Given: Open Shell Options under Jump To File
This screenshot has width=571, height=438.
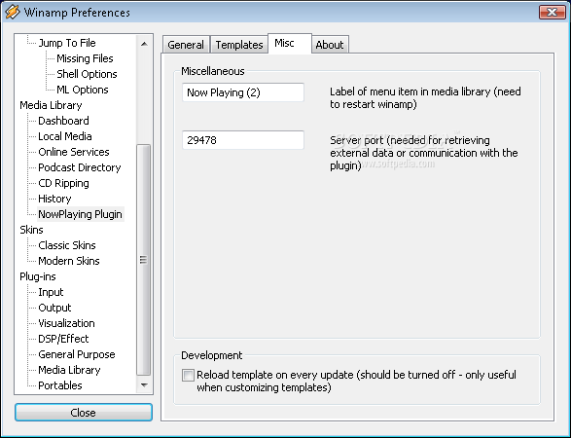Looking at the screenshot, I should tap(87, 74).
